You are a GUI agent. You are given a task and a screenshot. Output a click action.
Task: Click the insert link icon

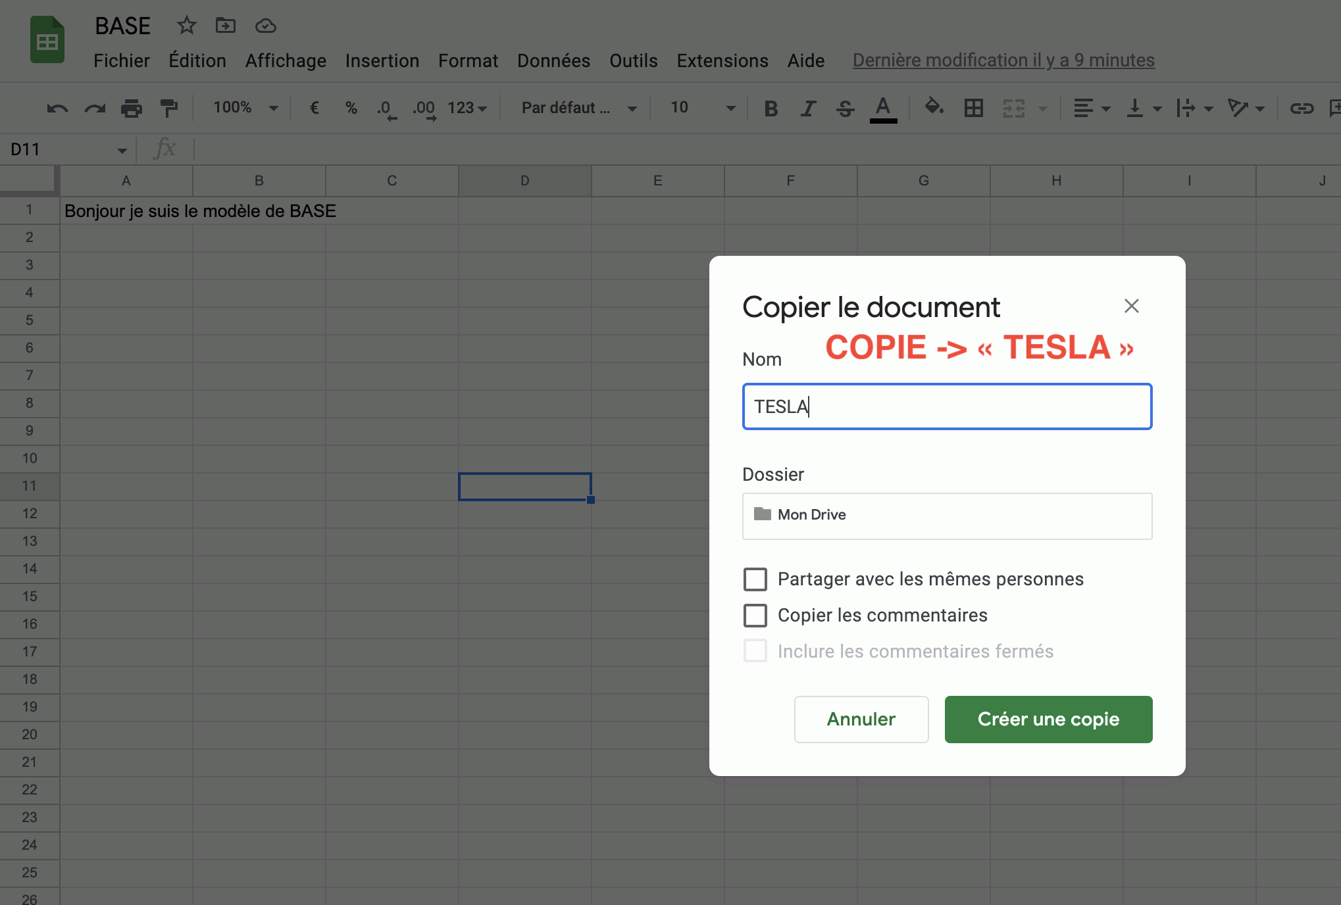click(x=1301, y=108)
